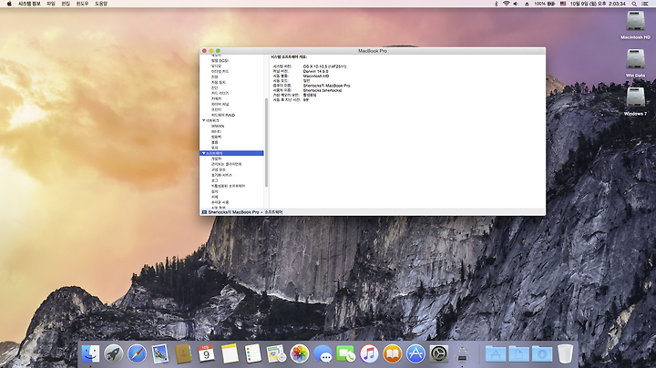Click Bluetooth status icon in menu bar

(497, 4)
